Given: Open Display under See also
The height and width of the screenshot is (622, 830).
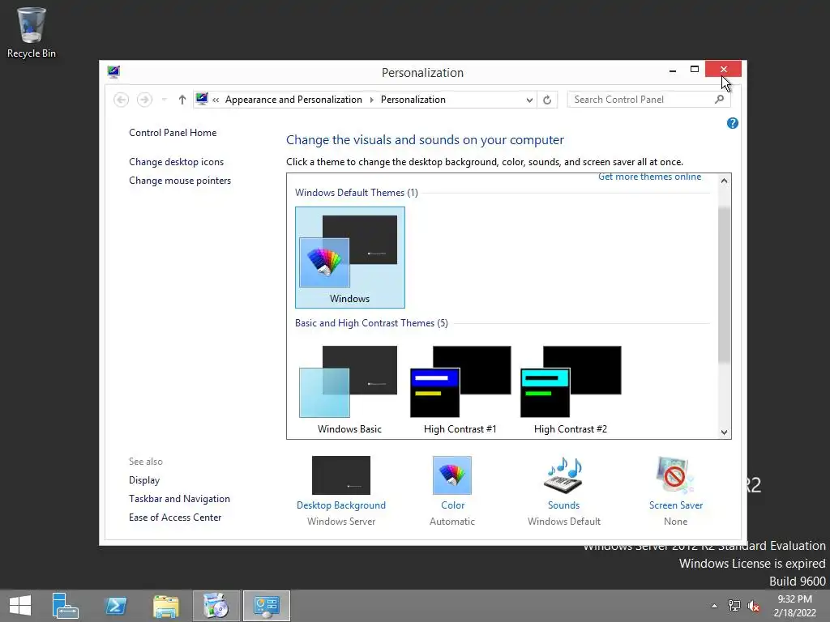Looking at the screenshot, I should pyautogui.click(x=144, y=480).
